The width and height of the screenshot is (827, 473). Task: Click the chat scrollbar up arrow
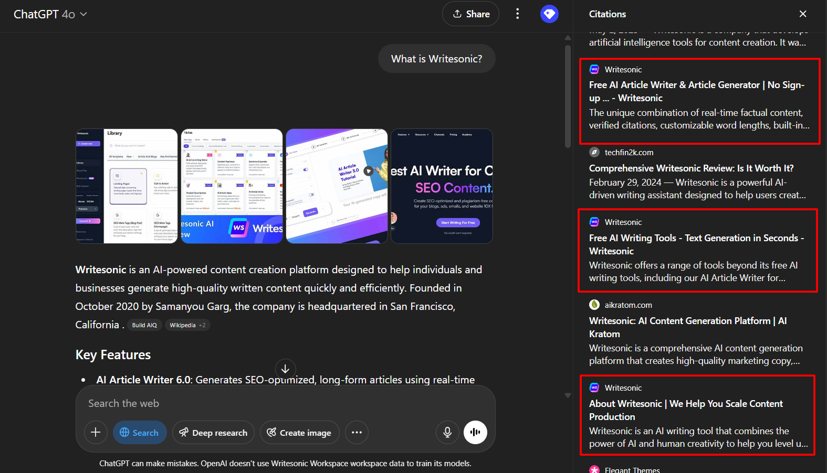point(568,38)
